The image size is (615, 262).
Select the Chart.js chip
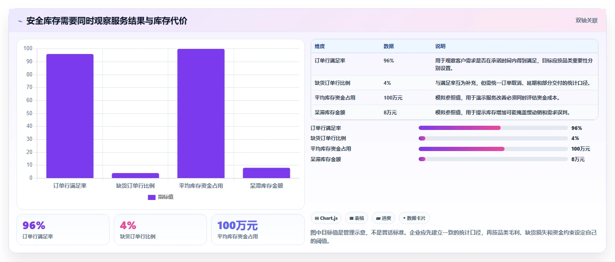click(x=326, y=218)
